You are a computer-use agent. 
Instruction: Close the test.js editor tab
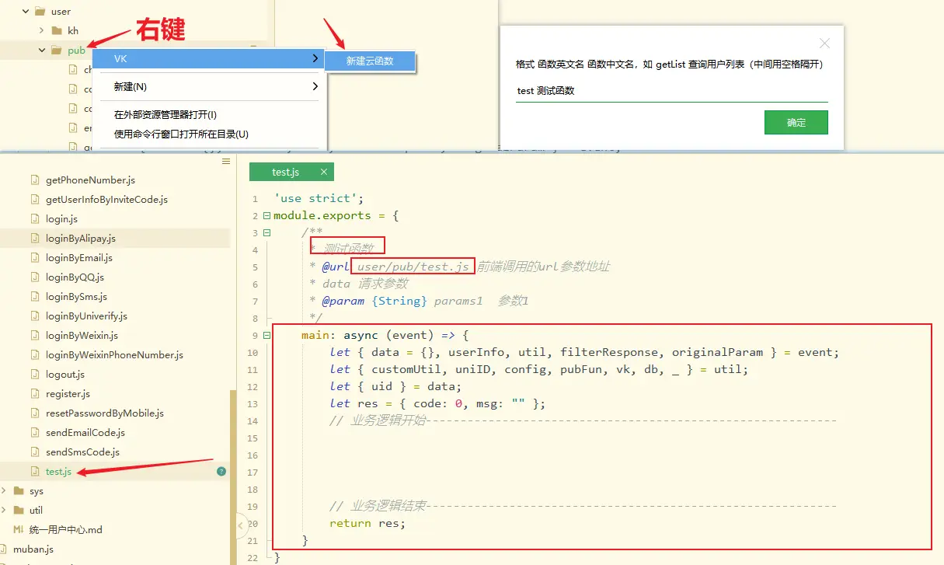pyautogui.click(x=324, y=172)
